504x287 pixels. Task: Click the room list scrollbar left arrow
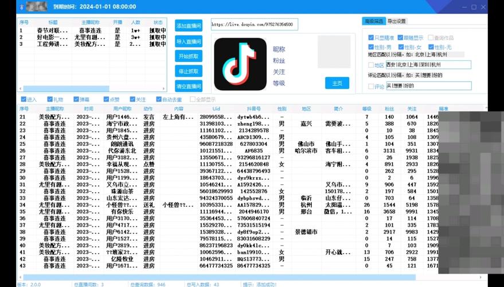20,88
